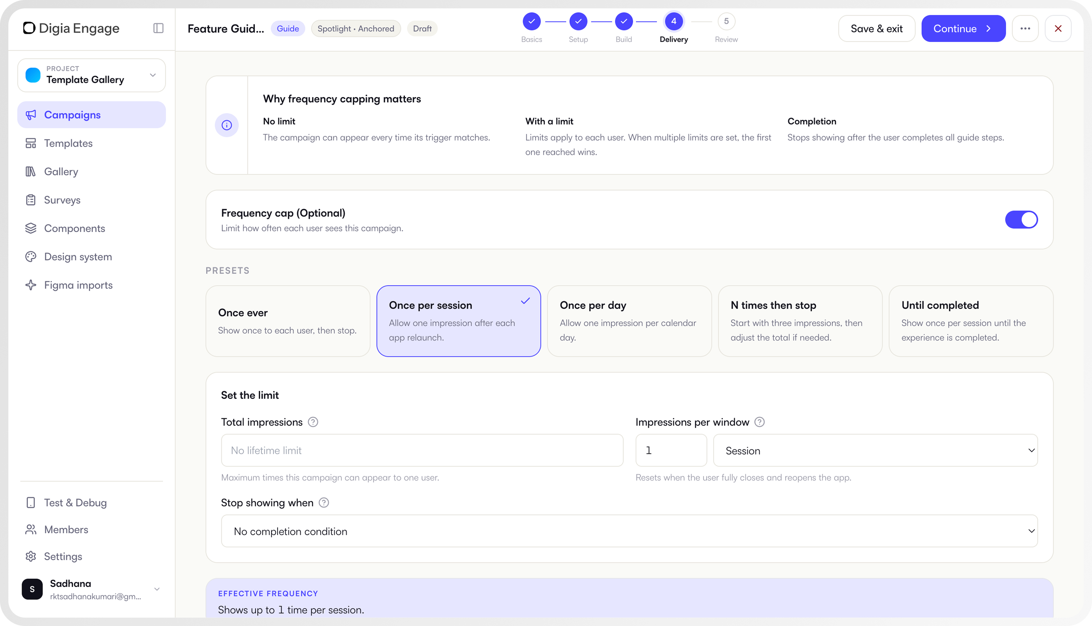Click the Total impressions input field
The height and width of the screenshot is (626, 1092).
coord(422,451)
